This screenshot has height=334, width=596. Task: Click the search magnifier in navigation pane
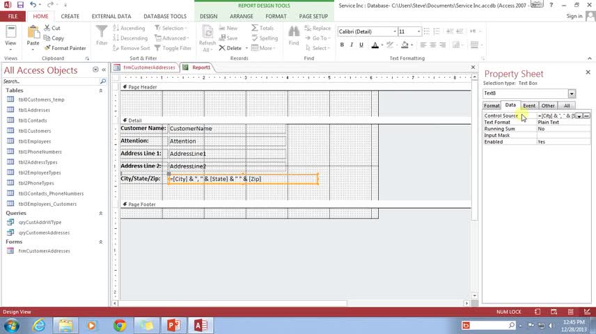tap(102, 81)
